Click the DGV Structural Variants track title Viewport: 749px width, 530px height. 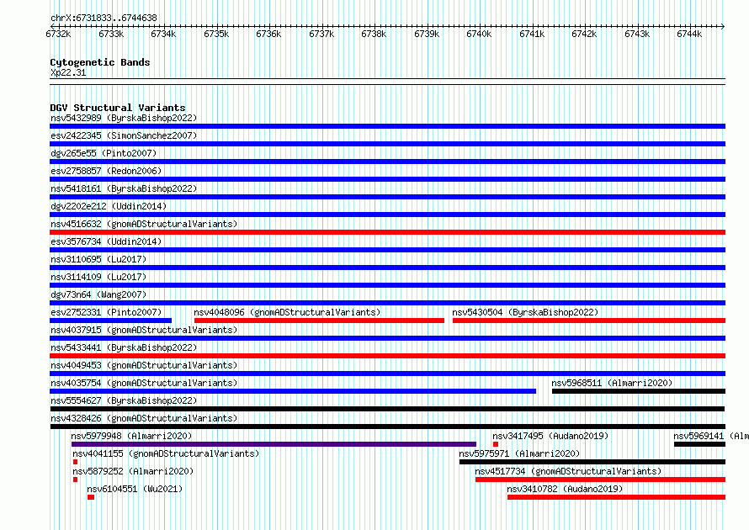pos(118,108)
